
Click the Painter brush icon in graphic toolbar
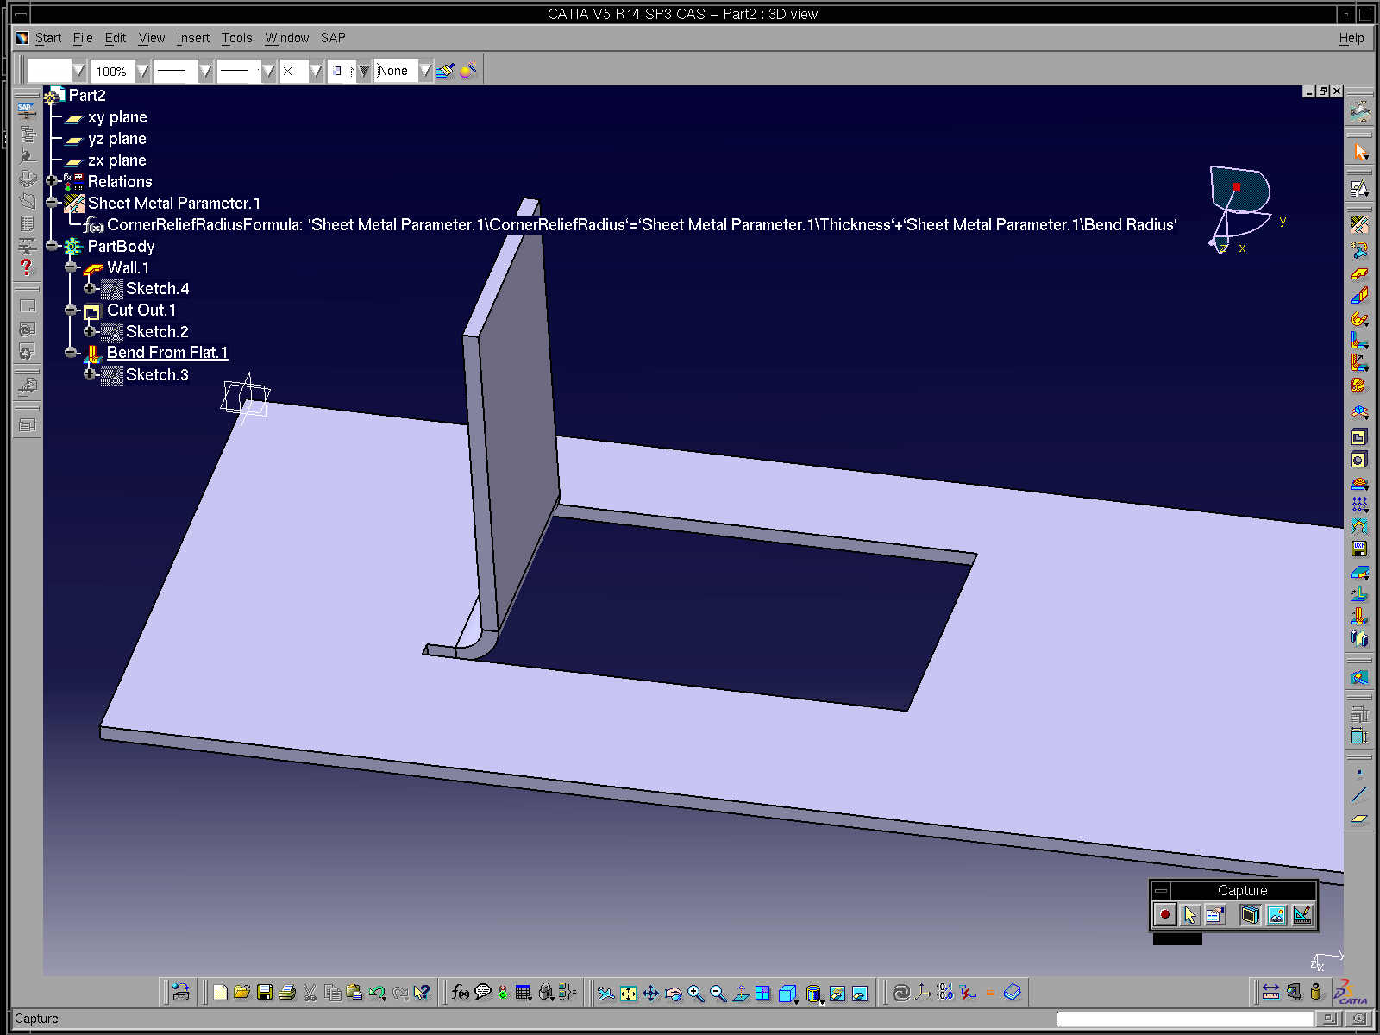(x=445, y=71)
